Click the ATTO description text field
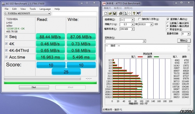The height and width of the screenshot is (114, 195). point(146,48)
